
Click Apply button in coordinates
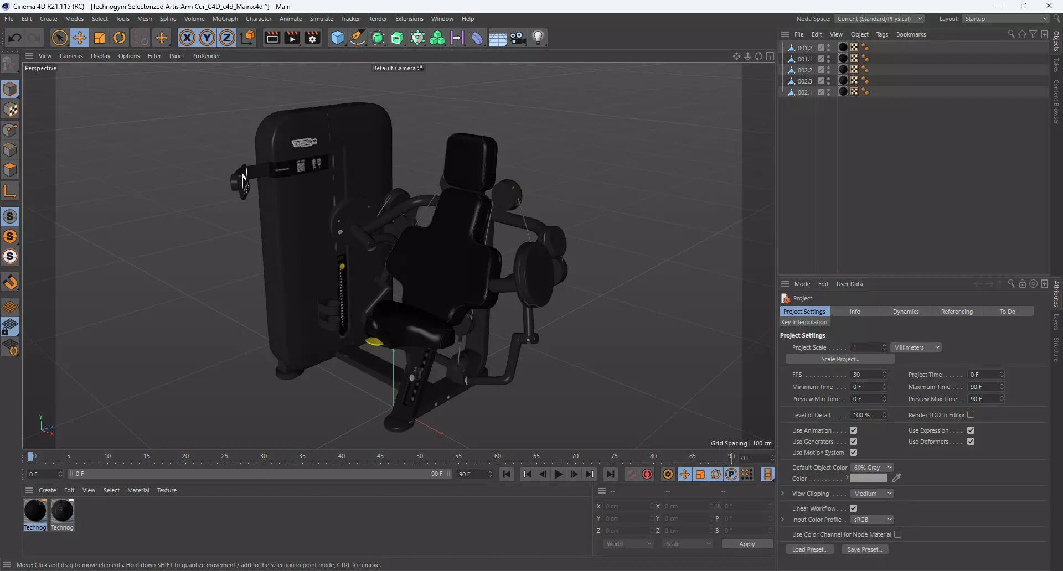(747, 544)
